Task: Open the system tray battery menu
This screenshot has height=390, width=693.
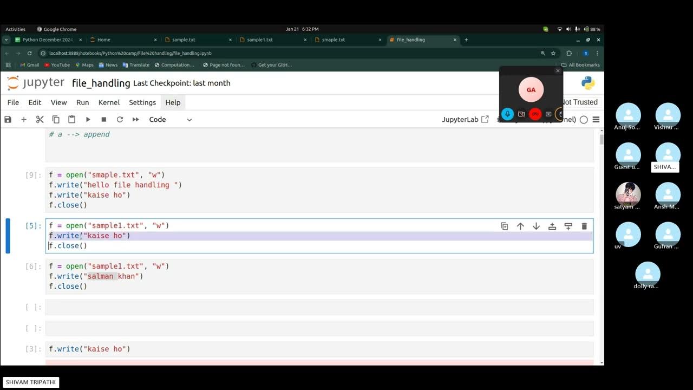Action: 592,29
